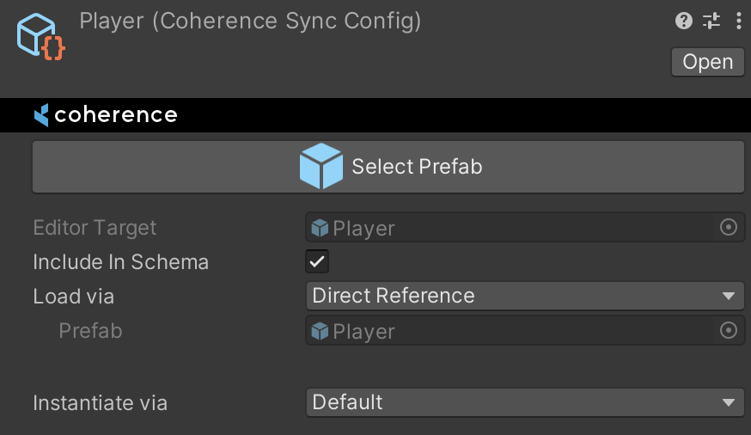Open the presets selector icon

[711, 21]
